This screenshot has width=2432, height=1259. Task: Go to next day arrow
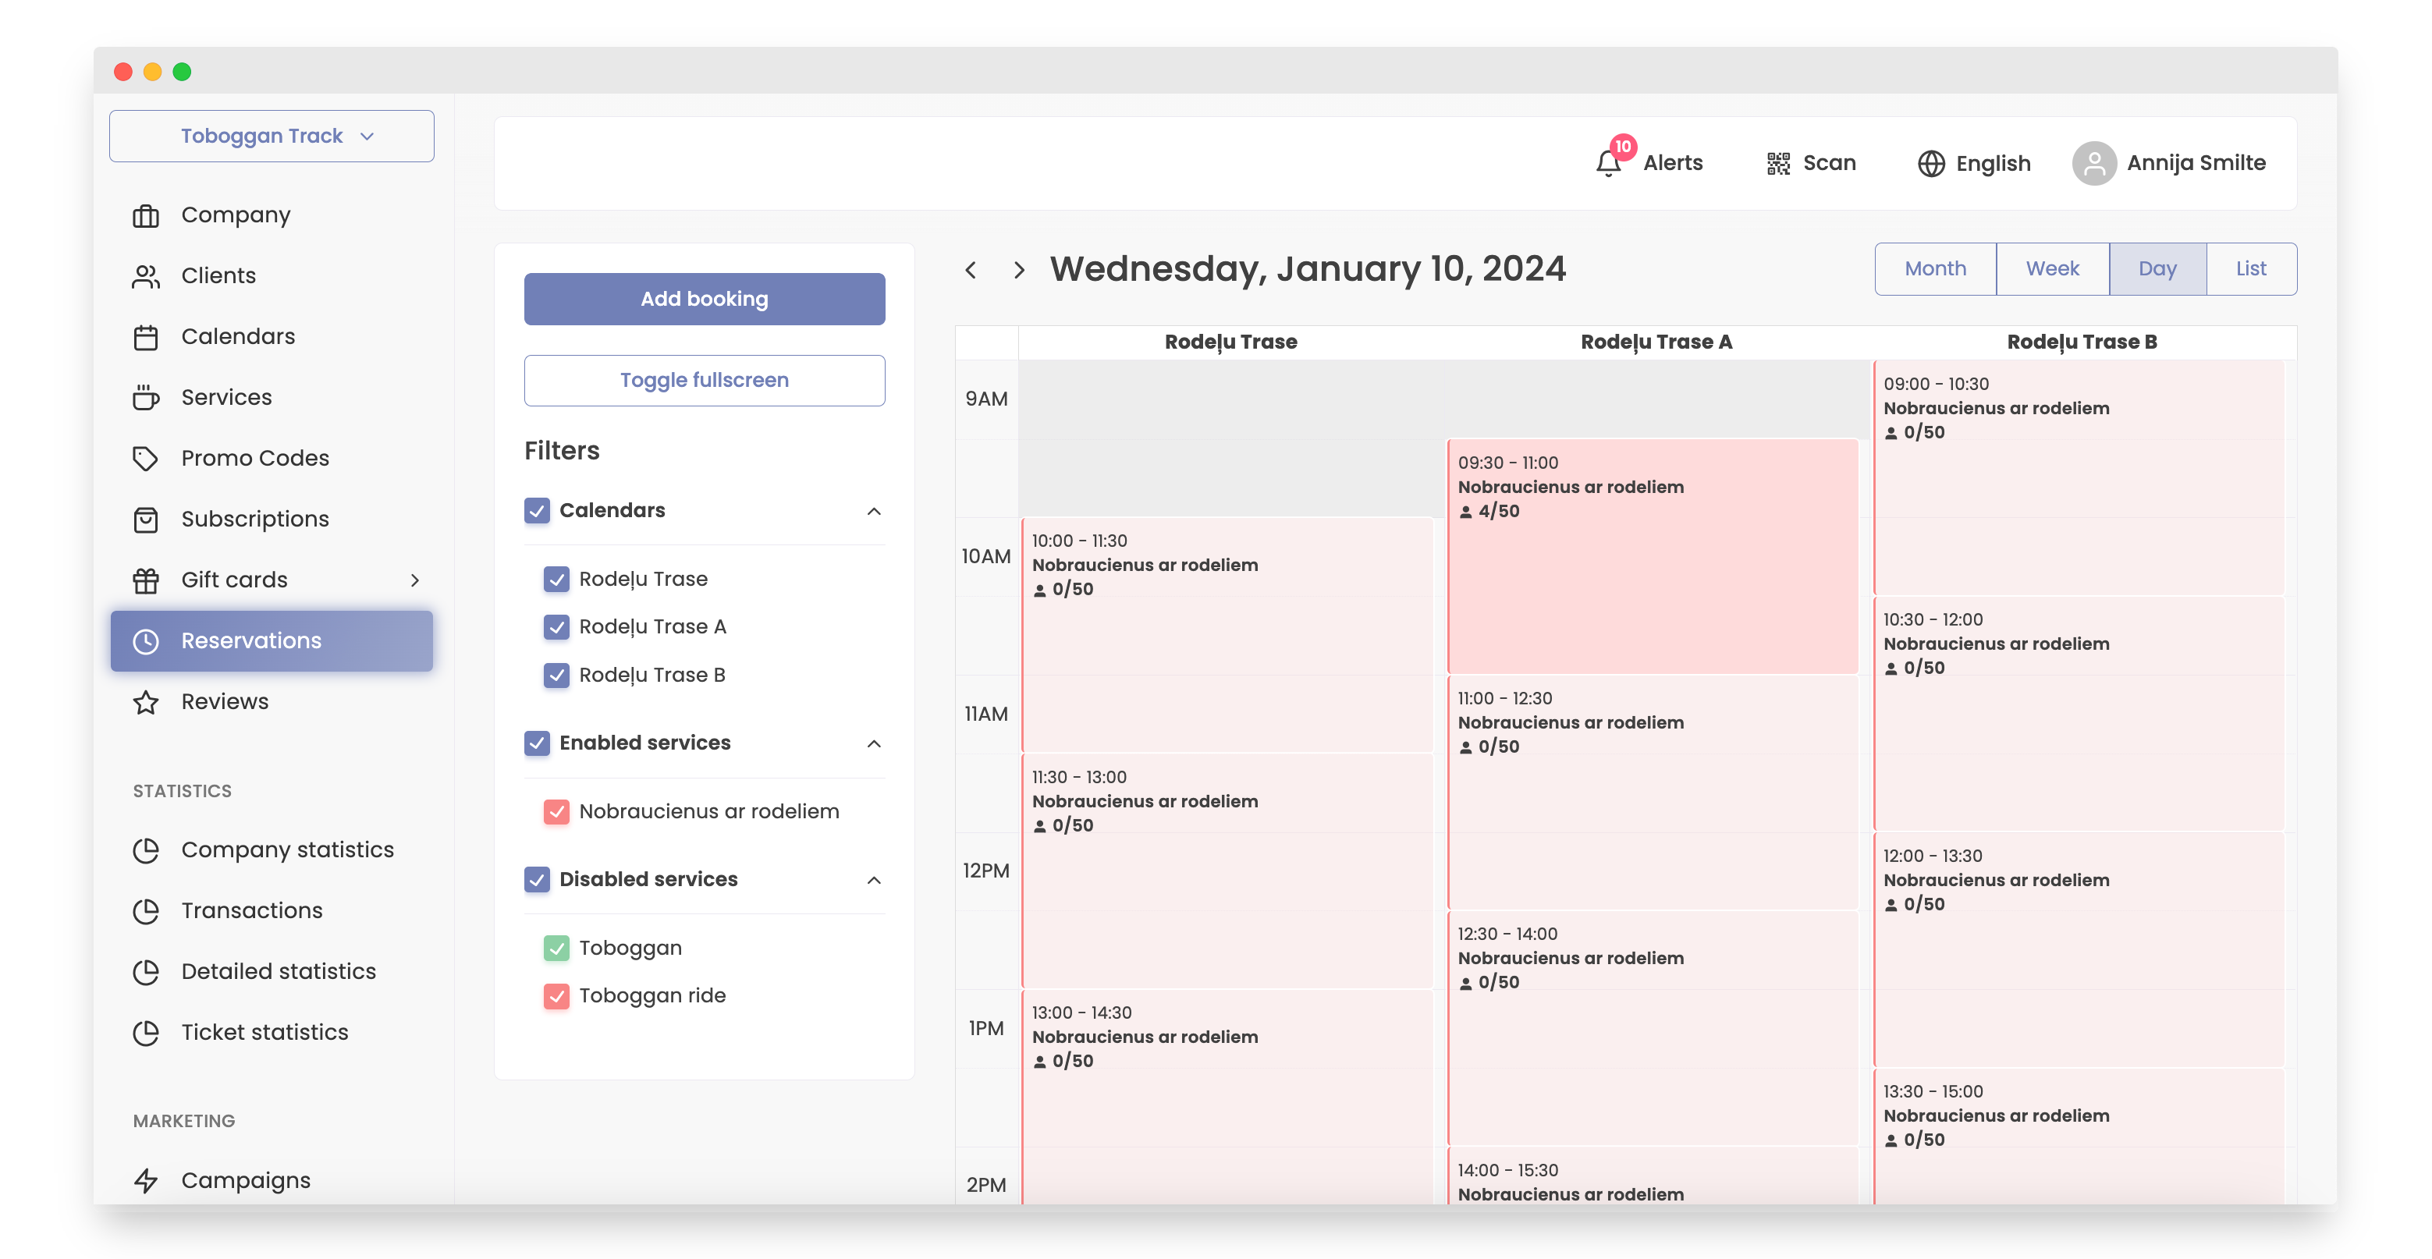[1017, 271]
